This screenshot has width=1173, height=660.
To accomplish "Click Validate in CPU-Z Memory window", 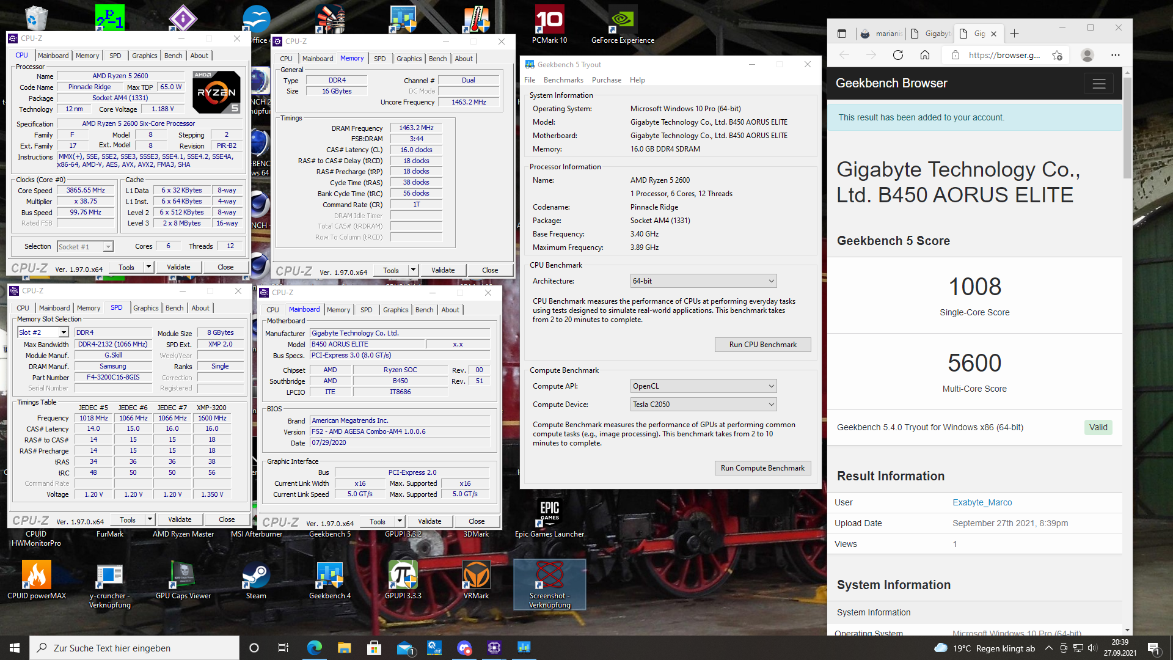I will pyautogui.click(x=443, y=270).
